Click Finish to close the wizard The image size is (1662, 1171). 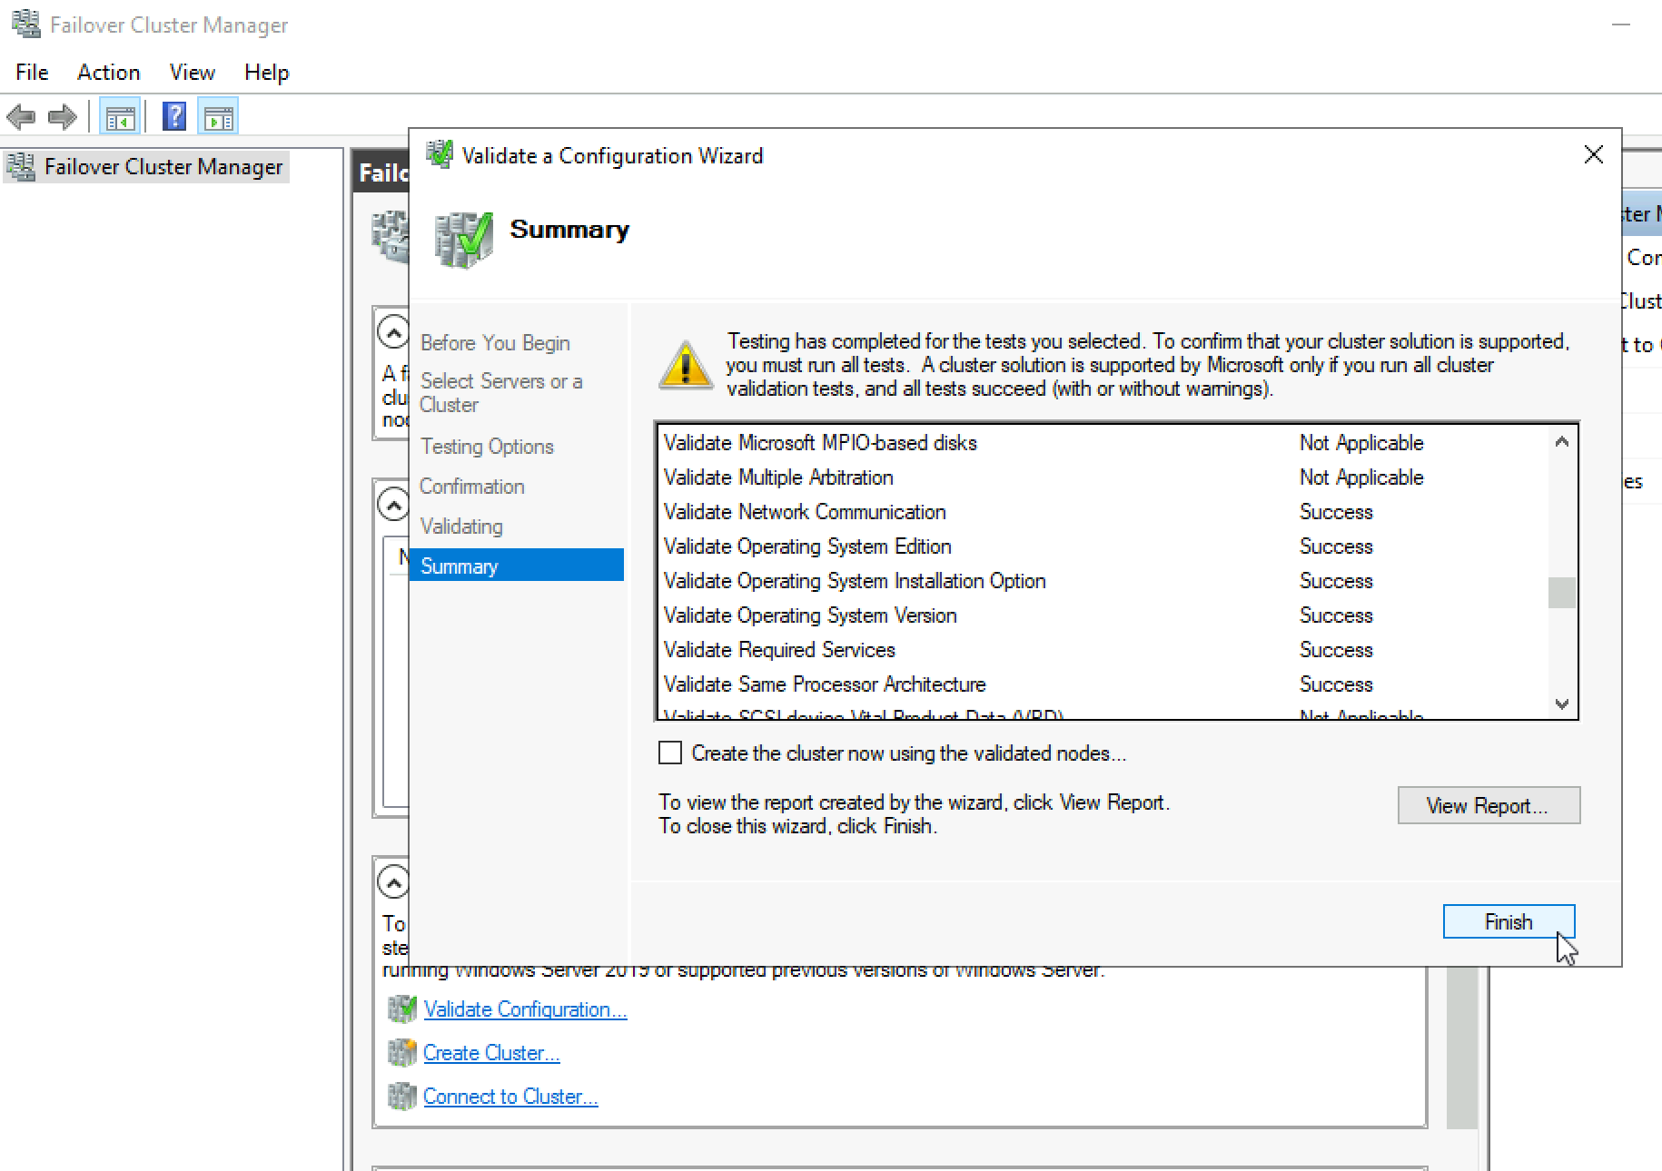pos(1509,921)
